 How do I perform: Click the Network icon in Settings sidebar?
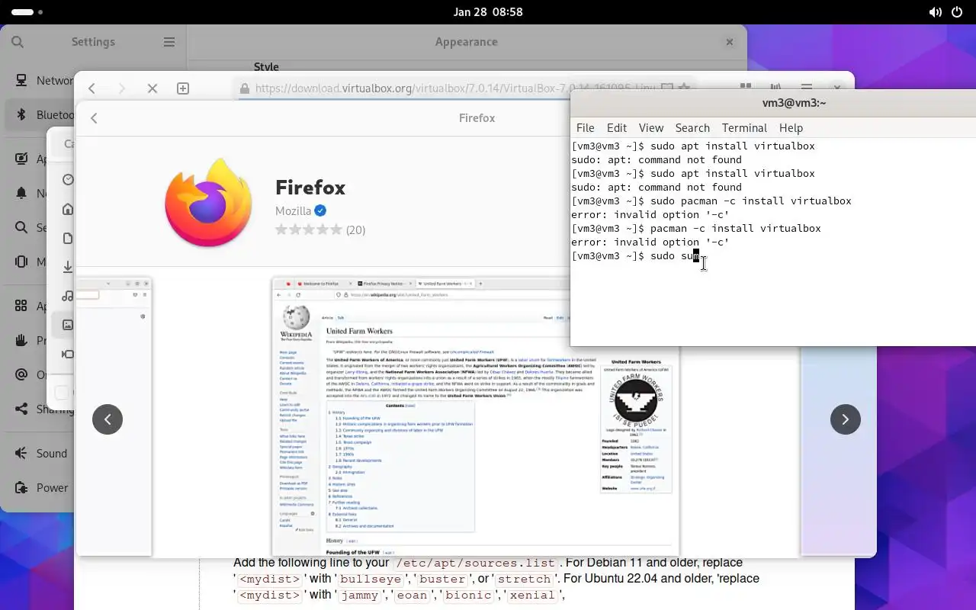21,80
